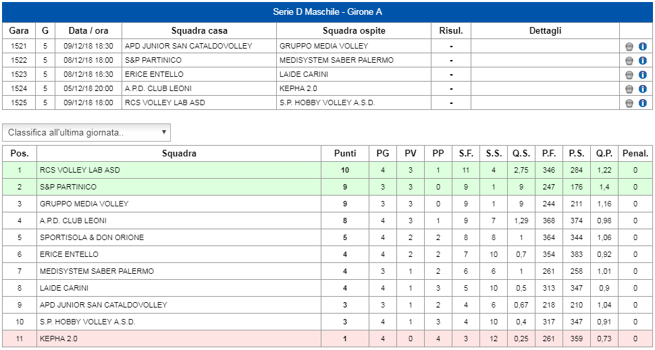Click gray status circle for match 1524
The image size is (655, 350).
pos(629,89)
